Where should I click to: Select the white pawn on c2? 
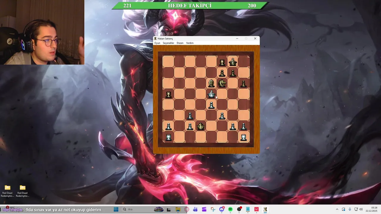pyautogui.click(x=190, y=126)
